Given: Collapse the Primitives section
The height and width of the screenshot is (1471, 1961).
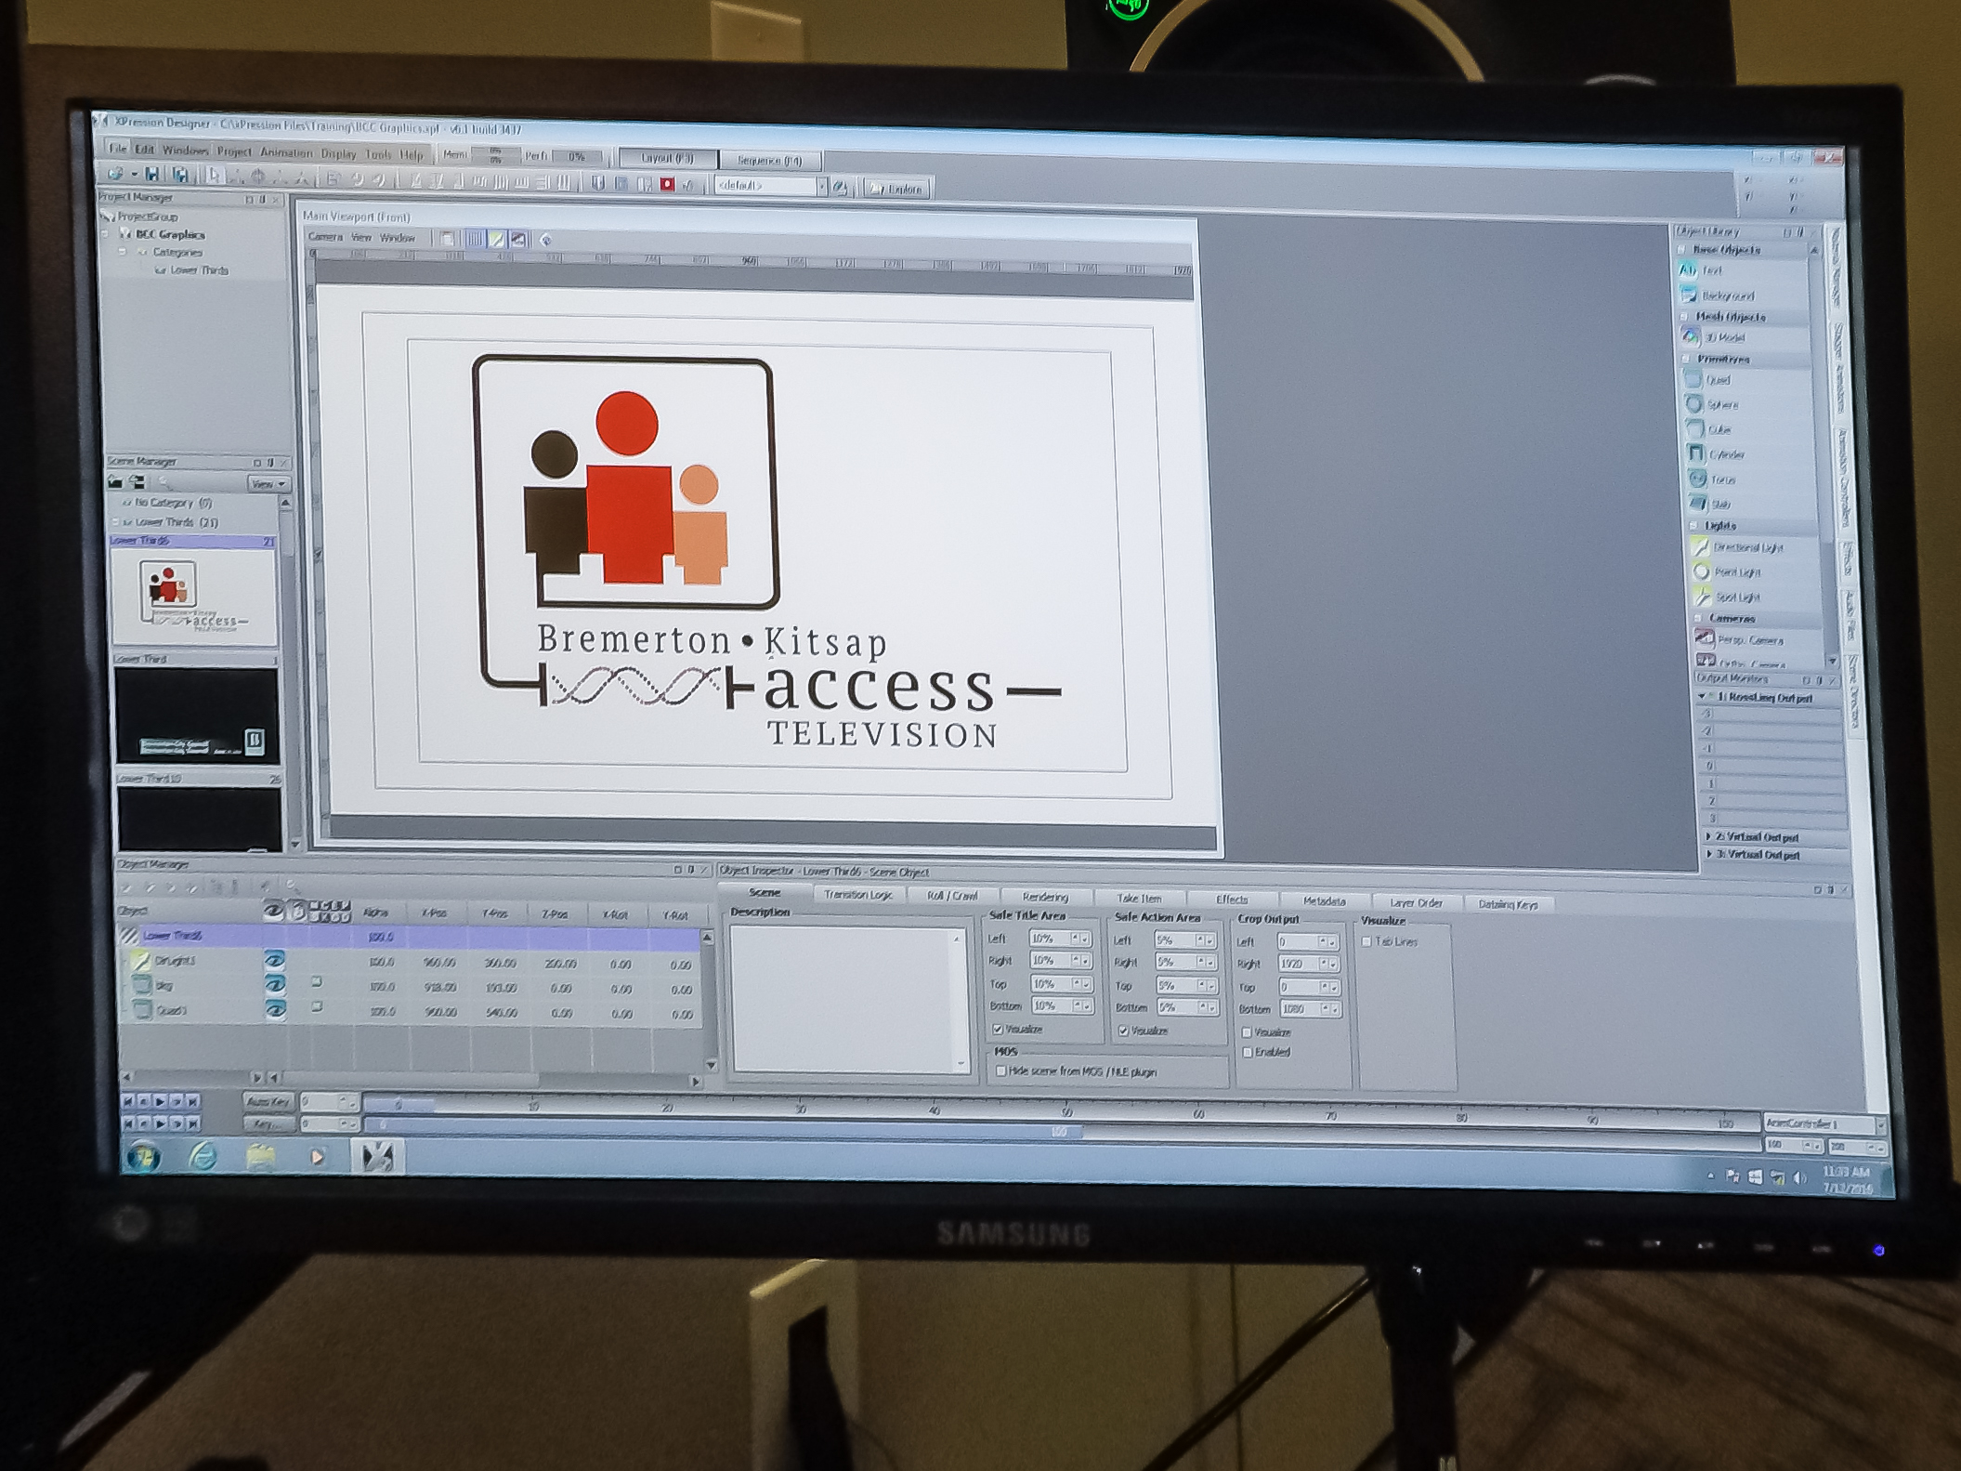Looking at the screenshot, I should point(1687,359).
